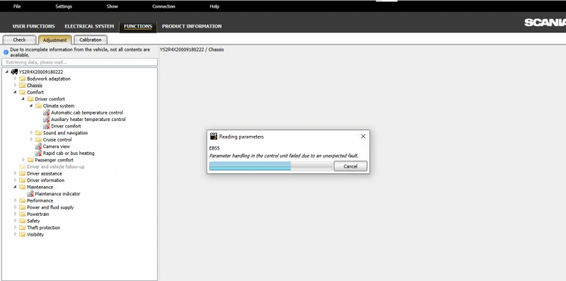The width and height of the screenshot is (566, 281).
Task: Switch to the Calibration tab
Action: [x=91, y=40]
